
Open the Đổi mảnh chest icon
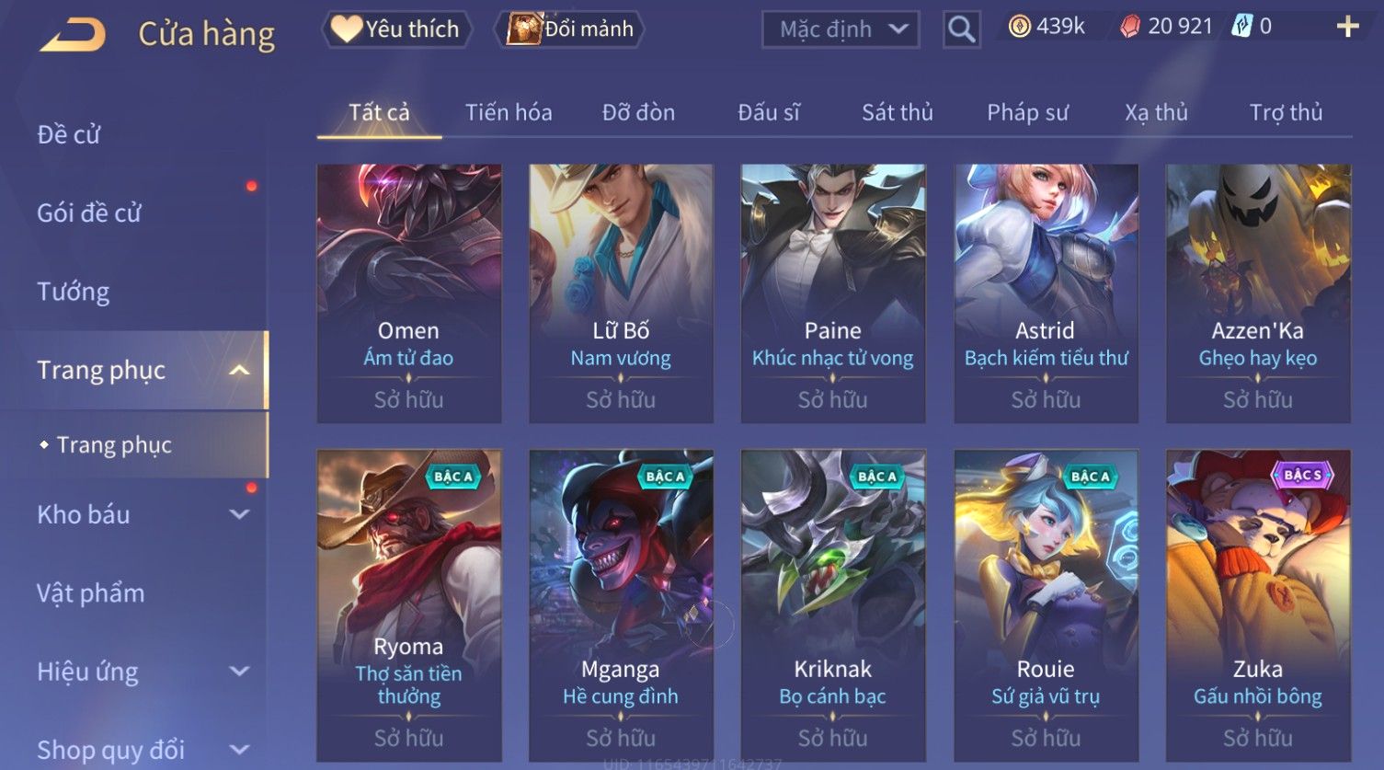(x=523, y=29)
